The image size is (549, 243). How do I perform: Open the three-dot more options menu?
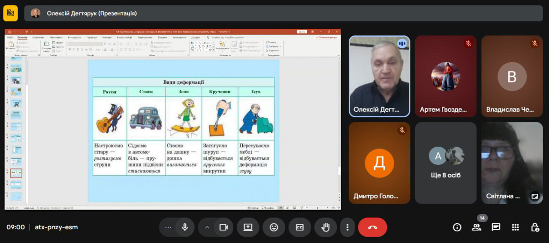(x=347, y=227)
